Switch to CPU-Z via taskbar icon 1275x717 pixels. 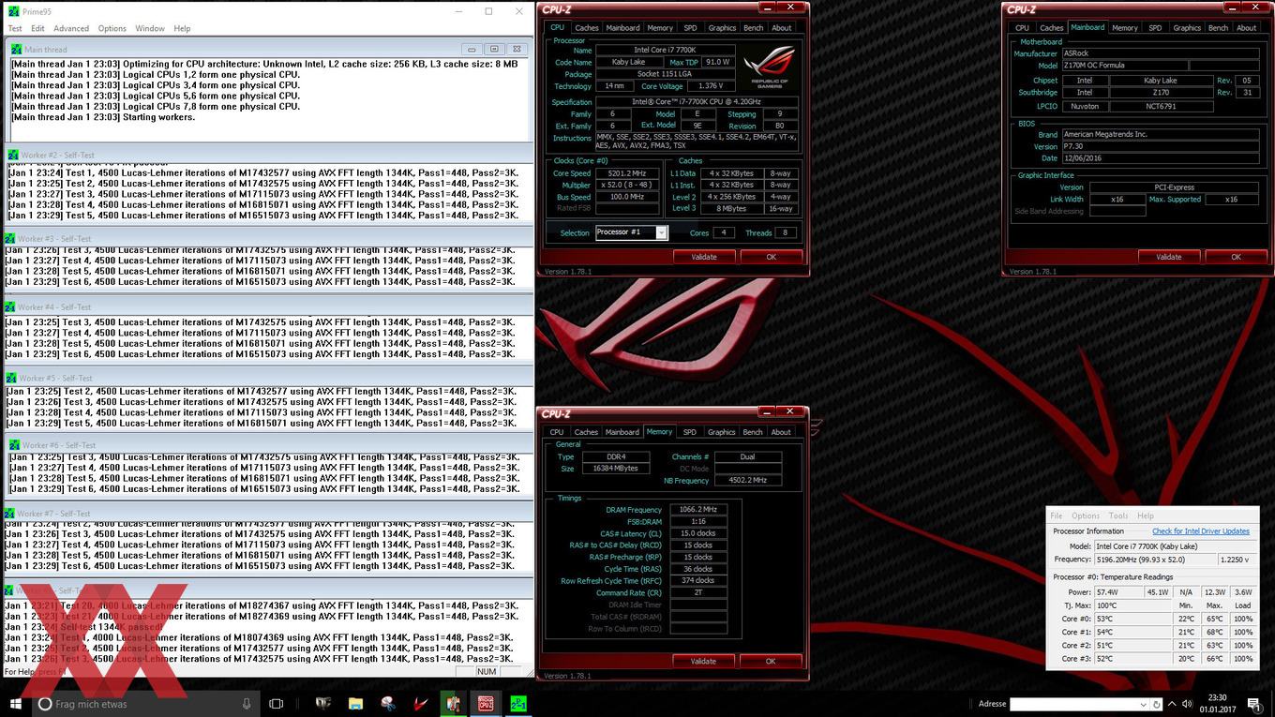pyautogui.click(x=486, y=704)
